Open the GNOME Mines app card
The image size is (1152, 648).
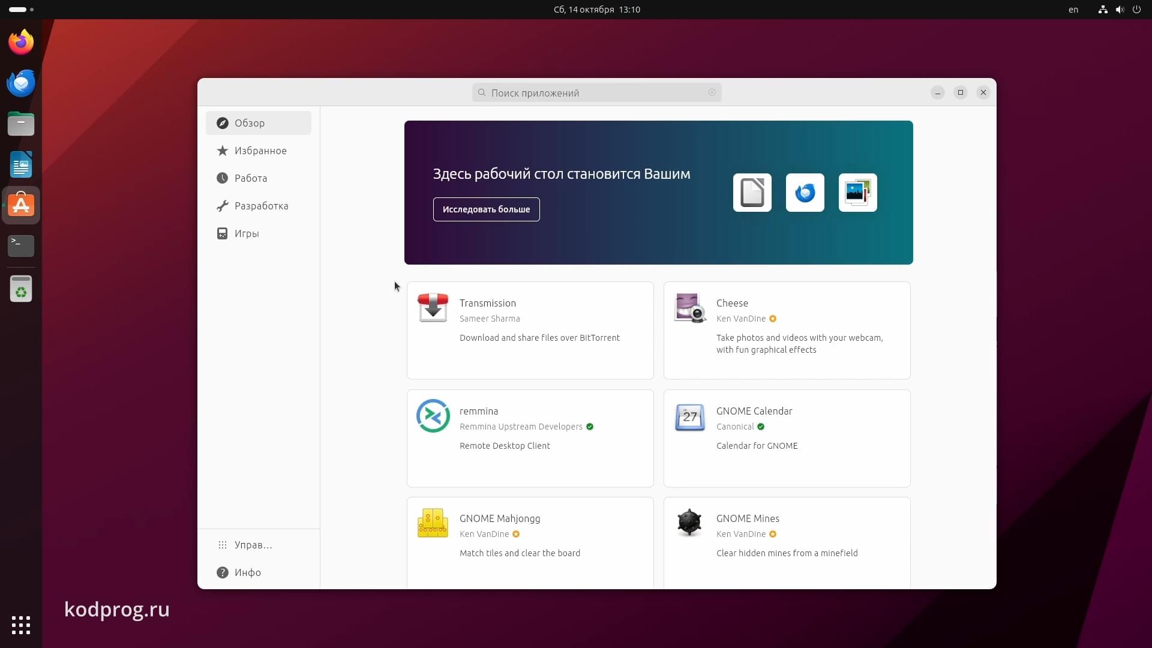point(787,543)
